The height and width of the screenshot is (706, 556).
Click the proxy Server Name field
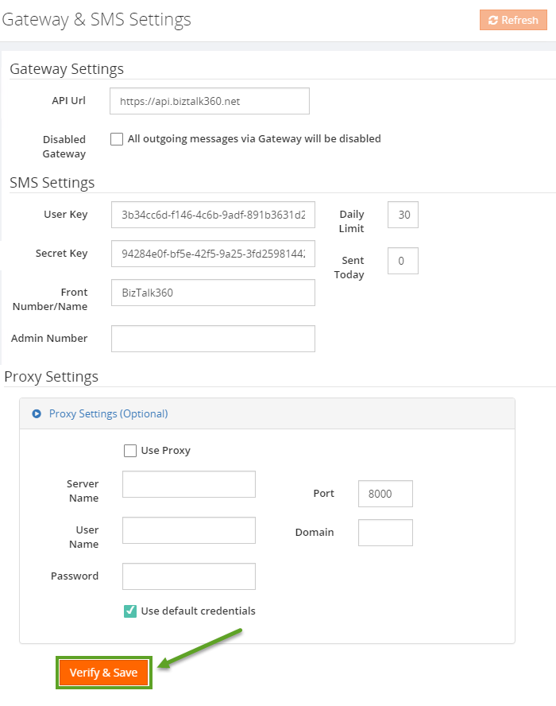tap(189, 484)
